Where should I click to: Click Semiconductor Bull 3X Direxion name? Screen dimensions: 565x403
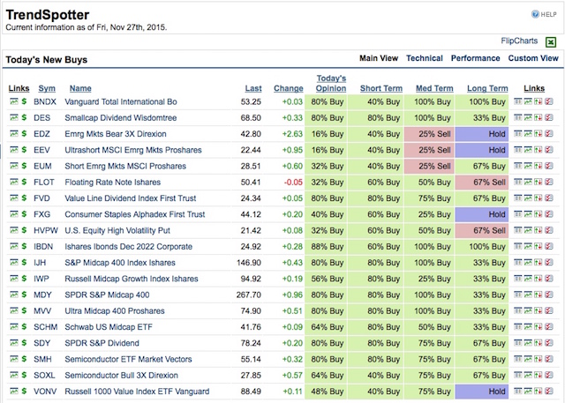point(121,376)
